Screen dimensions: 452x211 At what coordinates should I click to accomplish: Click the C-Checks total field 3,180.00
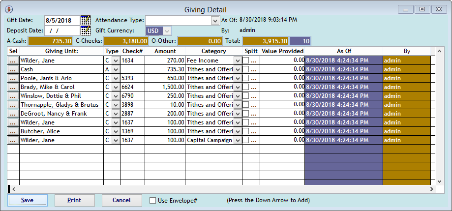click(126, 41)
